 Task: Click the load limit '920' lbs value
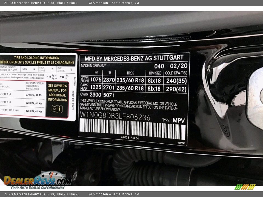(62, 77)
